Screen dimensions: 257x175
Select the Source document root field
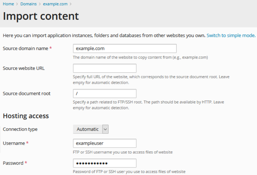[104, 94]
